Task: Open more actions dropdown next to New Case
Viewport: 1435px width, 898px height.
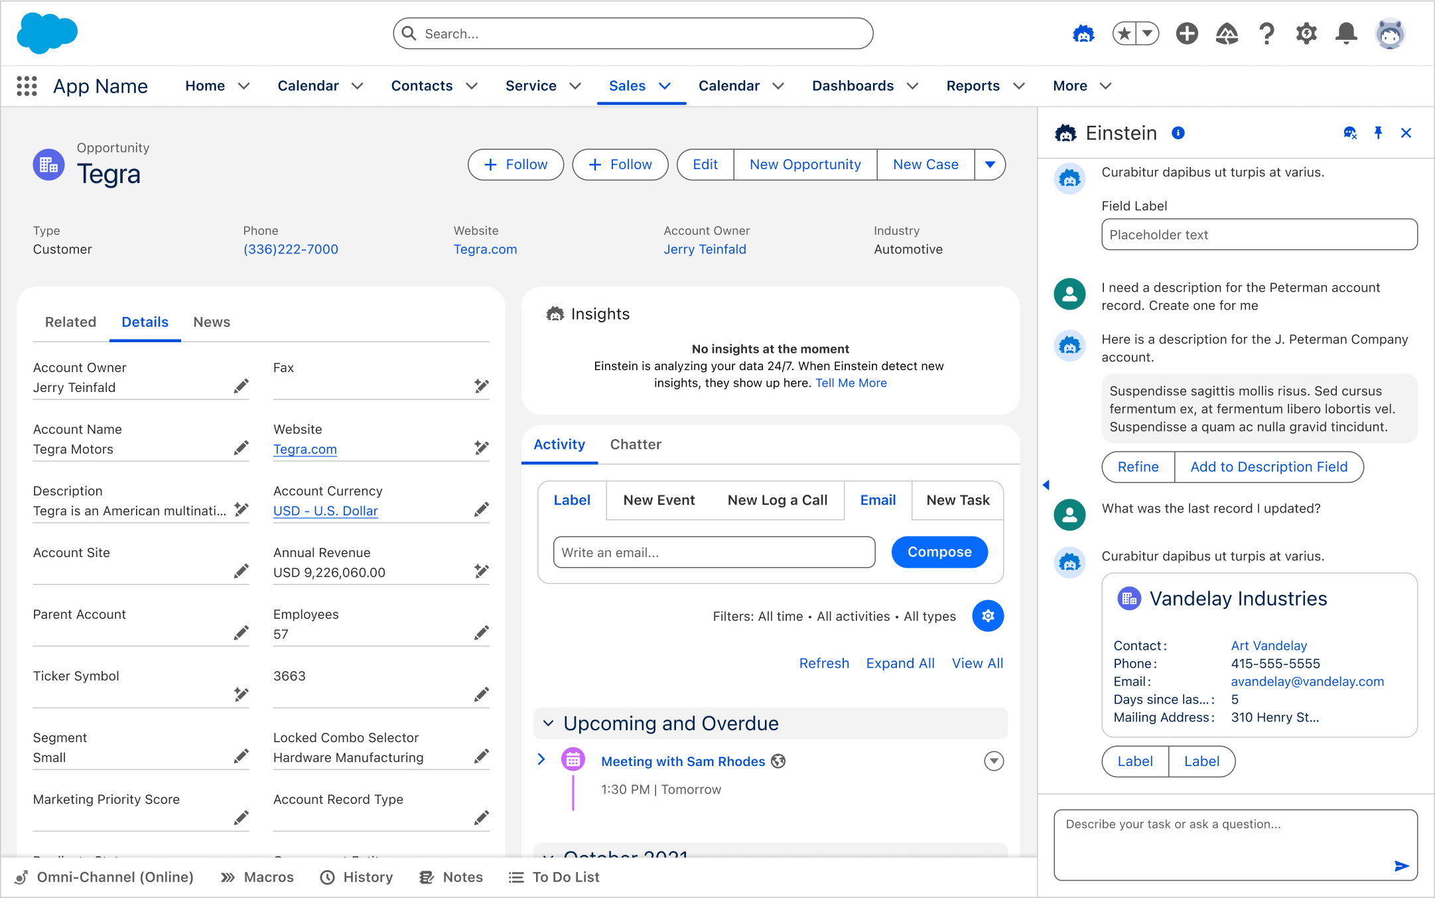Action: [x=990, y=164]
